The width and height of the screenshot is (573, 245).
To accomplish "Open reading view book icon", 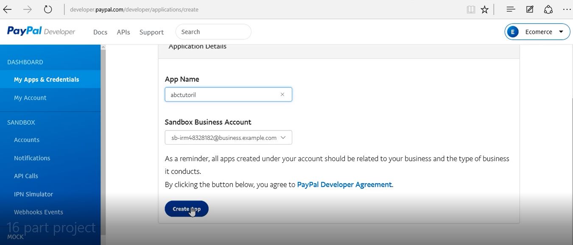I will tap(471, 9).
